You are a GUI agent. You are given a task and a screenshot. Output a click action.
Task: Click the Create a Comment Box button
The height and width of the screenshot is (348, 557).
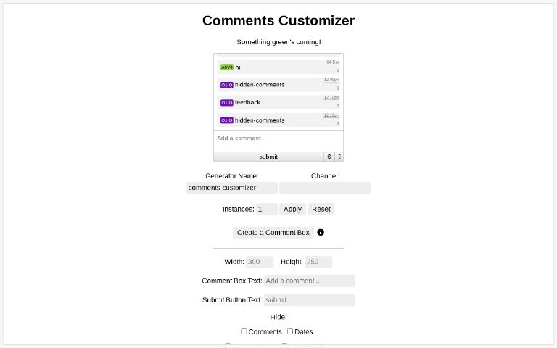click(273, 233)
